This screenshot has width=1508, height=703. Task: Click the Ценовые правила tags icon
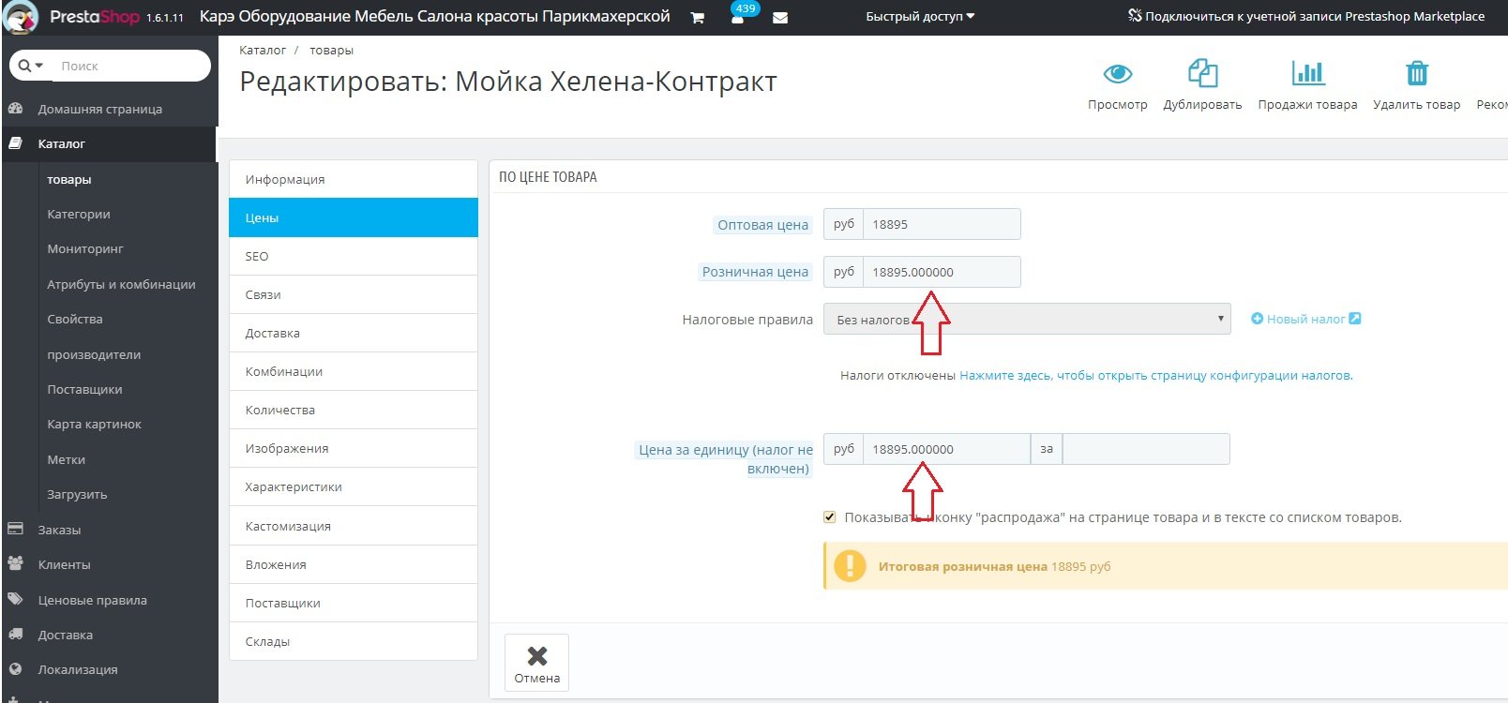[x=15, y=600]
